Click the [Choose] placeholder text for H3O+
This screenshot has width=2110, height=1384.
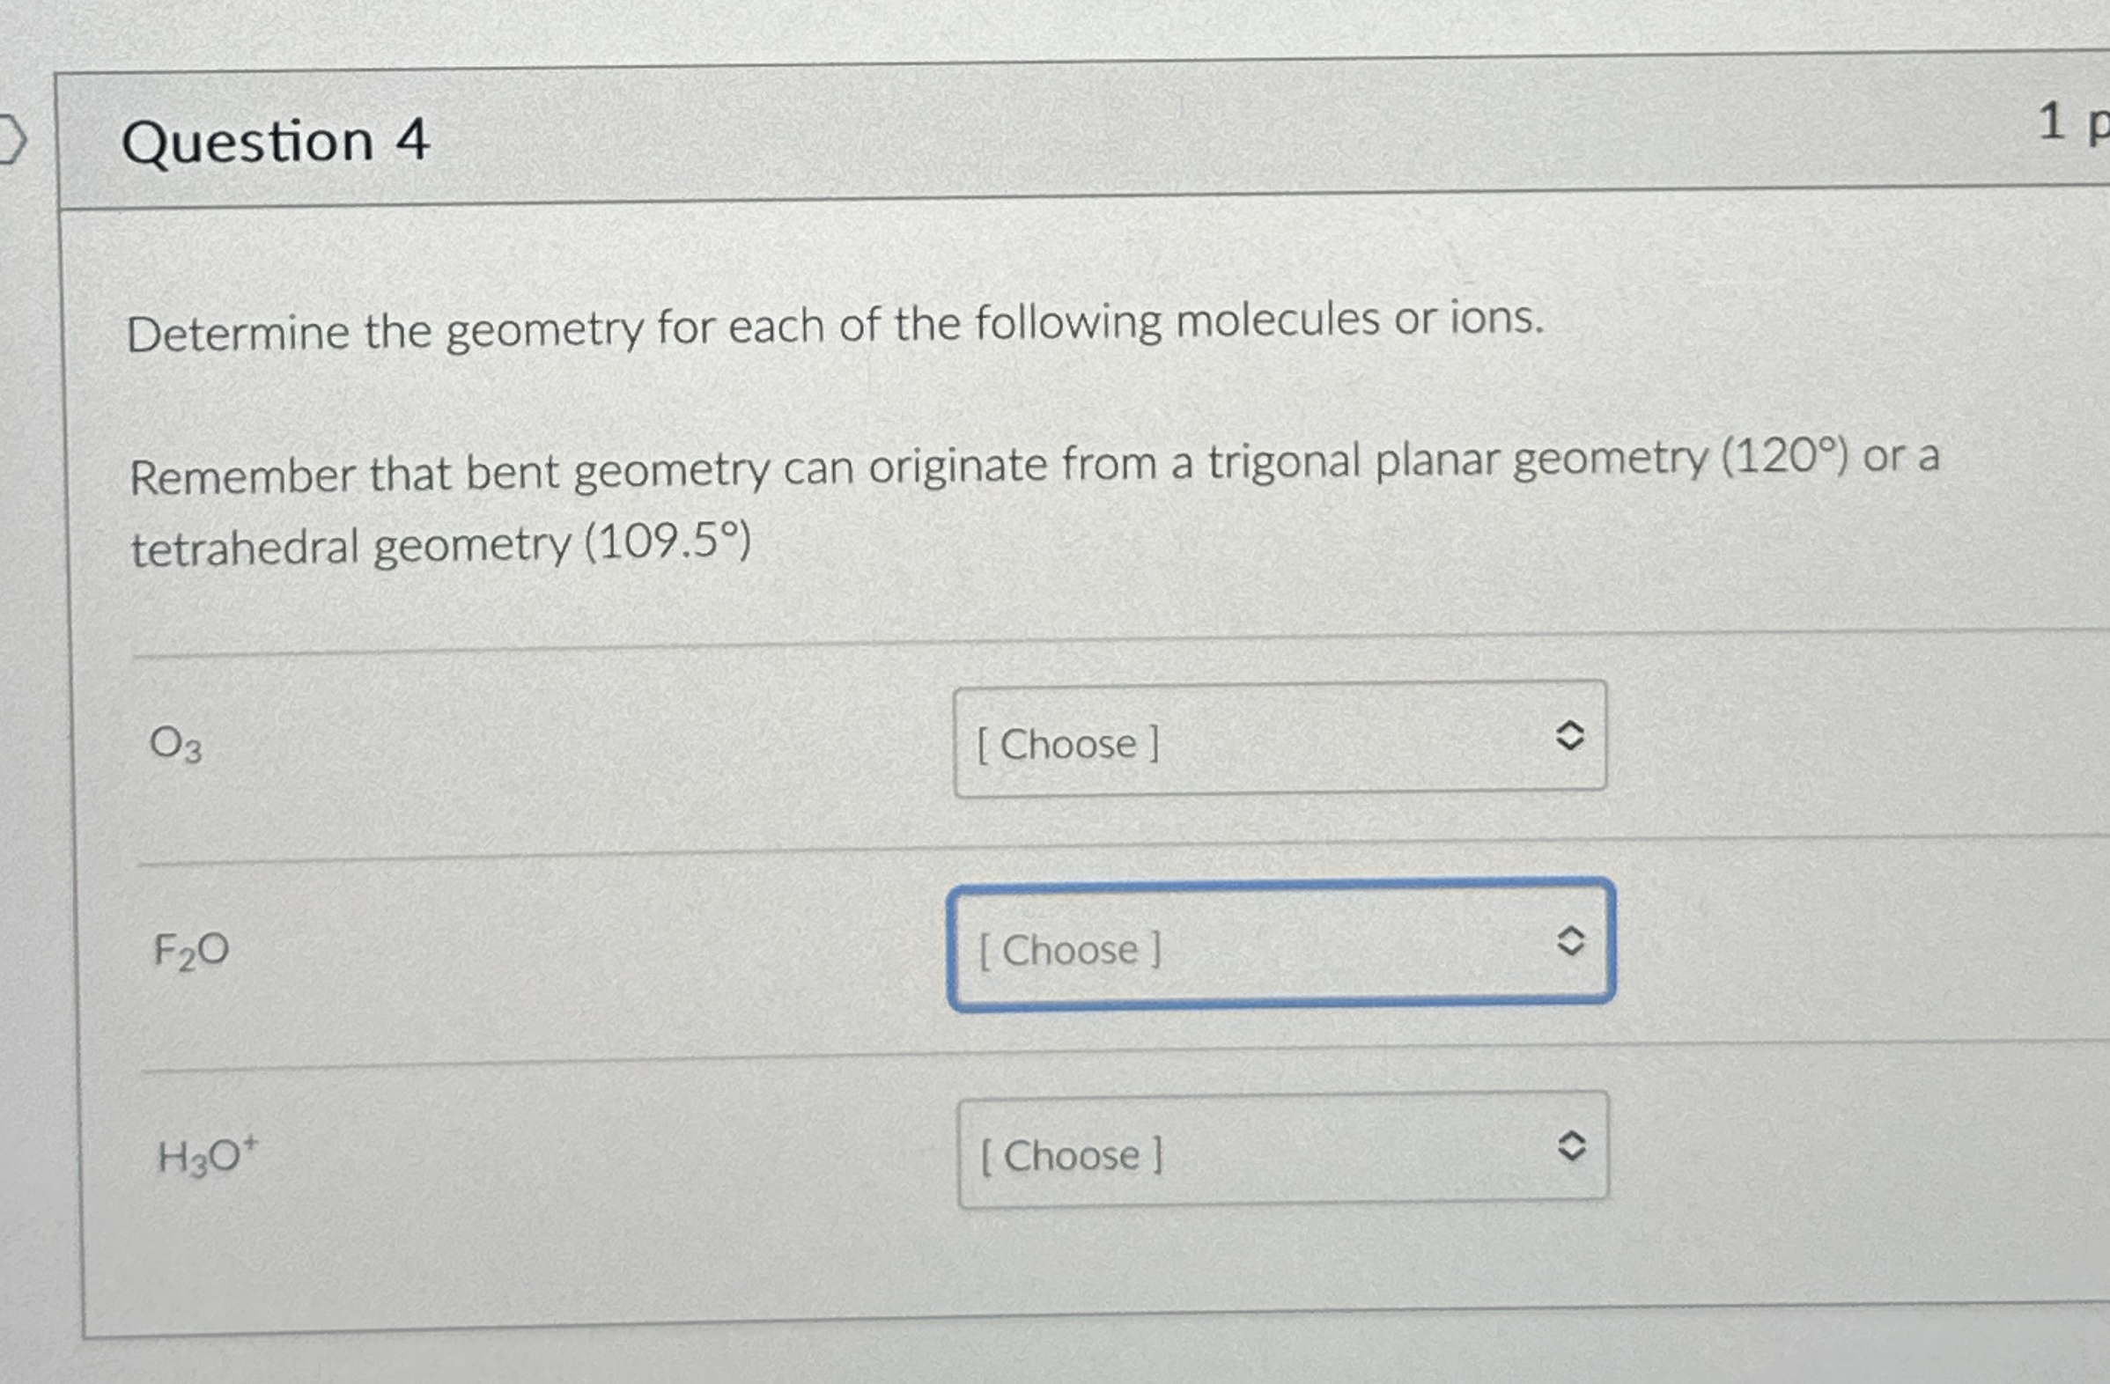pyautogui.click(x=1069, y=1154)
